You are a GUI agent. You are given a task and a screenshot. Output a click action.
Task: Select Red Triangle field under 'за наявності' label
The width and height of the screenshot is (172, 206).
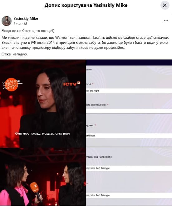click(129, 168)
